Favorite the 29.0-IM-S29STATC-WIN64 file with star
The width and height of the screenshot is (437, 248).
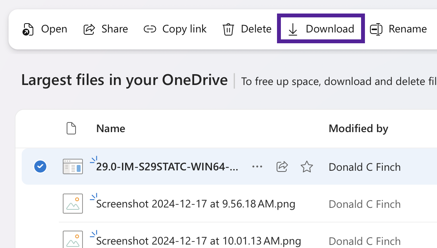coord(306,167)
